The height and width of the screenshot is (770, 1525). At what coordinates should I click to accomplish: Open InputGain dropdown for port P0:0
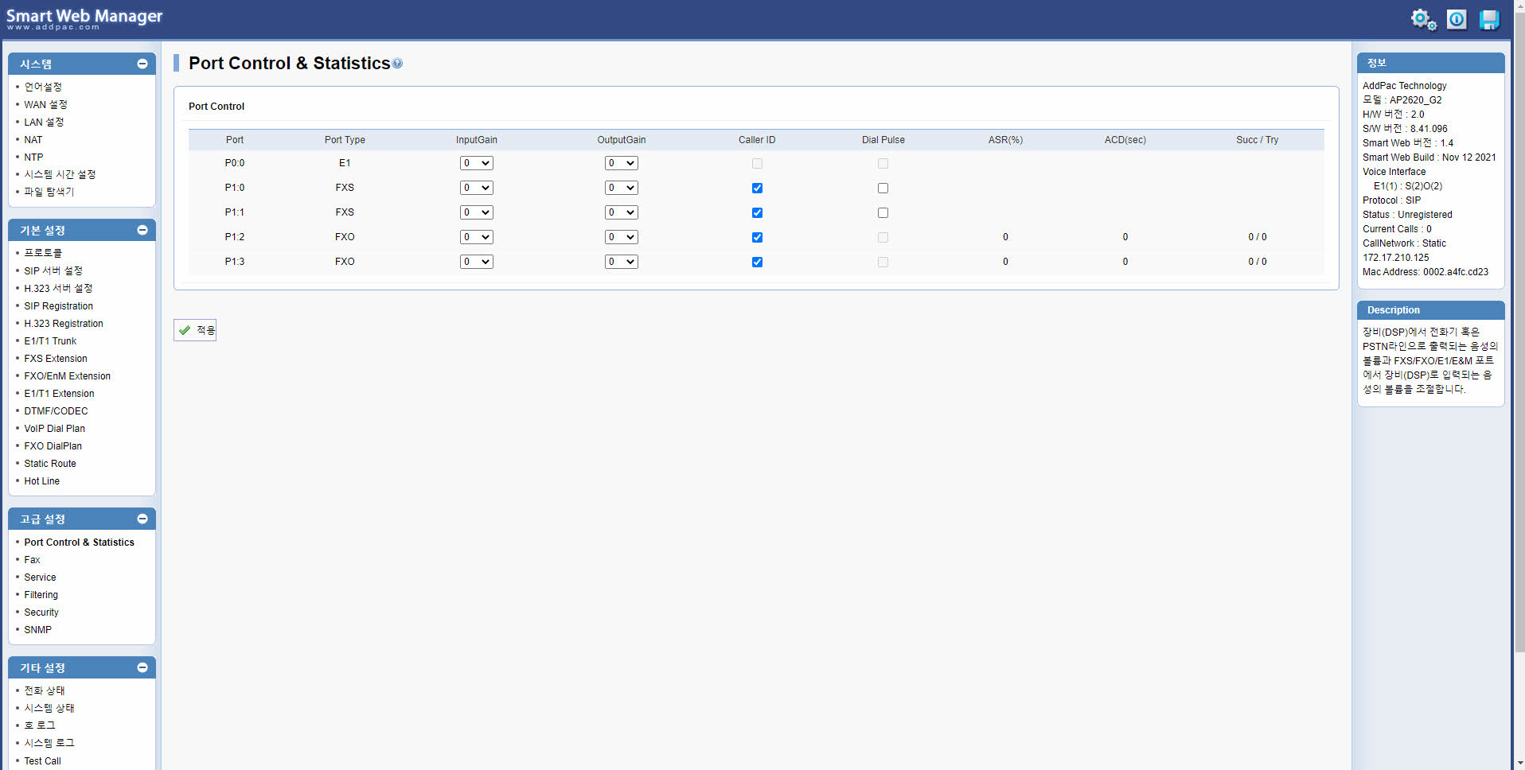point(476,163)
